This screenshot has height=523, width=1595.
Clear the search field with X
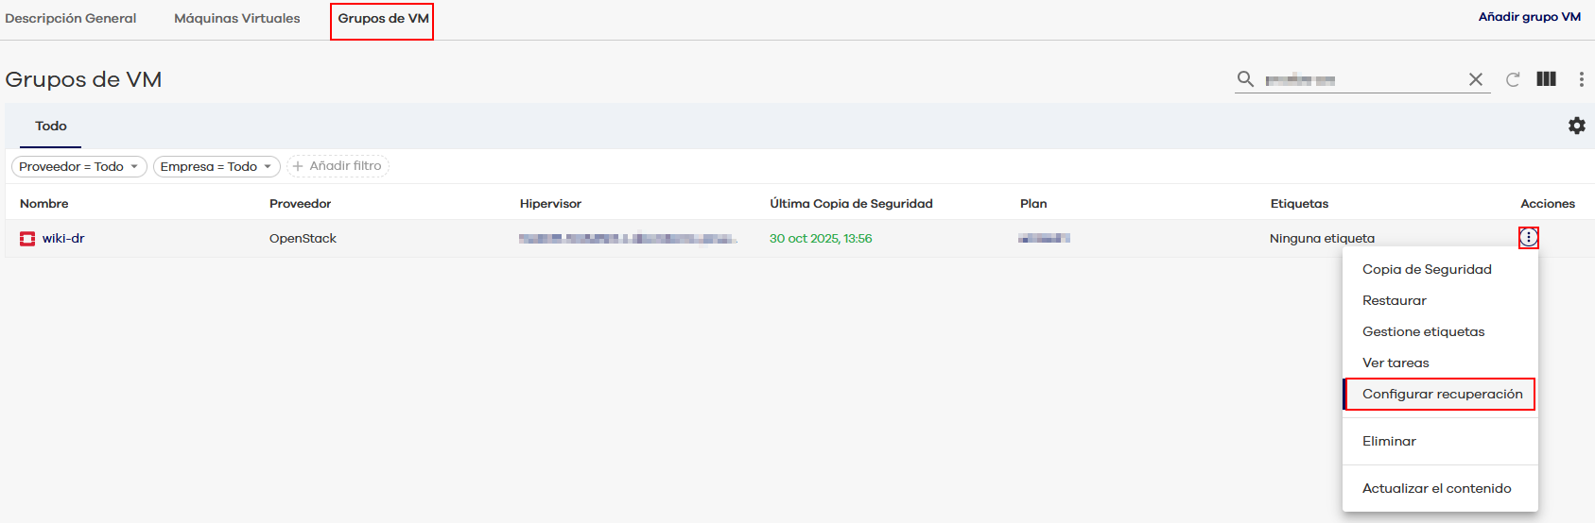pyautogui.click(x=1475, y=79)
